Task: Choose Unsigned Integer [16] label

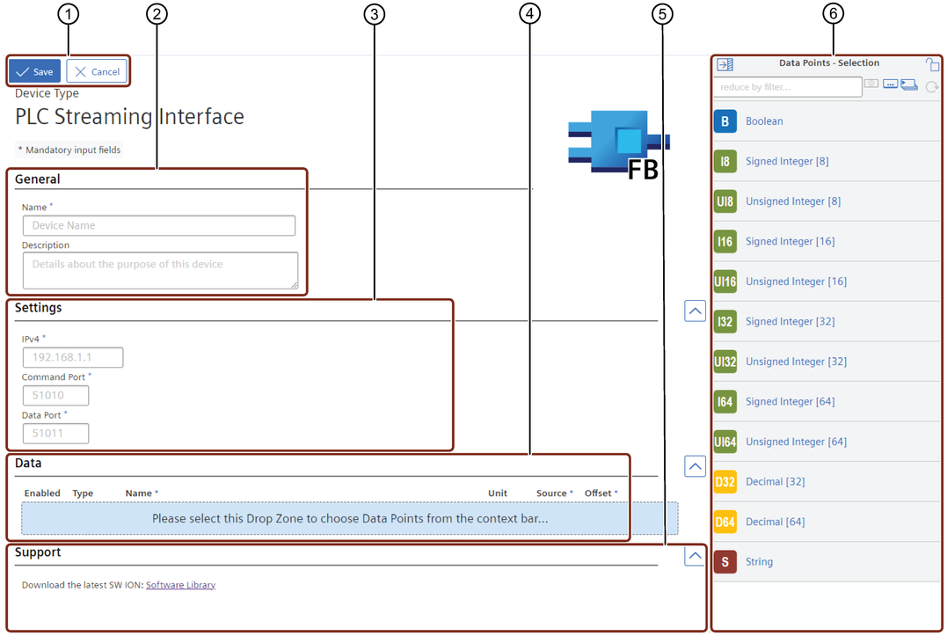Action: pos(796,281)
